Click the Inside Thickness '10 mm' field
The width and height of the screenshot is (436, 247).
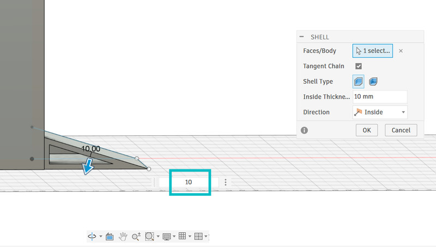pos(380,97)
